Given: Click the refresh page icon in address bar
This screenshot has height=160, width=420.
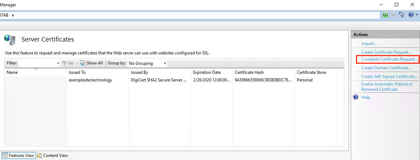Looking at the screenshot, I should click(x=385, y=15).
